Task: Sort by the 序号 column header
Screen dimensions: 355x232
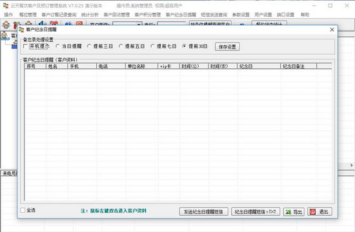Action: pos(35,66)
